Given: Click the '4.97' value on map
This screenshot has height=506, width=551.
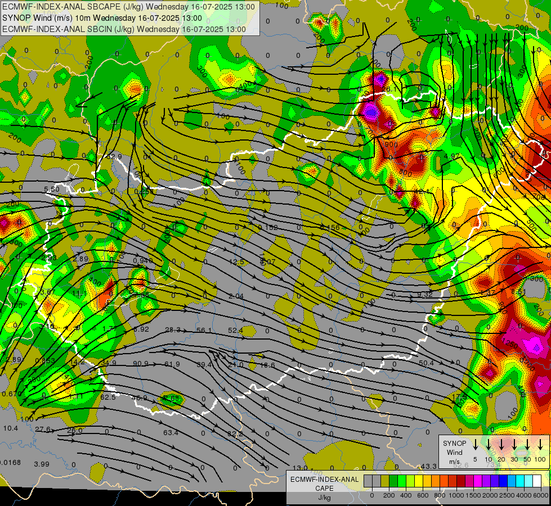Looking at the screenshot, I should (x=452, y=156).
